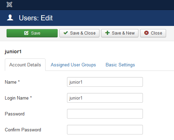Click the Users: Edit page title
Viewport: 174px width, 140px height.
click(x=36, y=18)
